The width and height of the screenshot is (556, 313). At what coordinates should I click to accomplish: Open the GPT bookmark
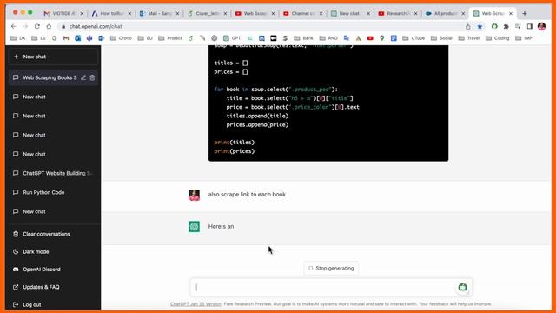coord(232,38)
